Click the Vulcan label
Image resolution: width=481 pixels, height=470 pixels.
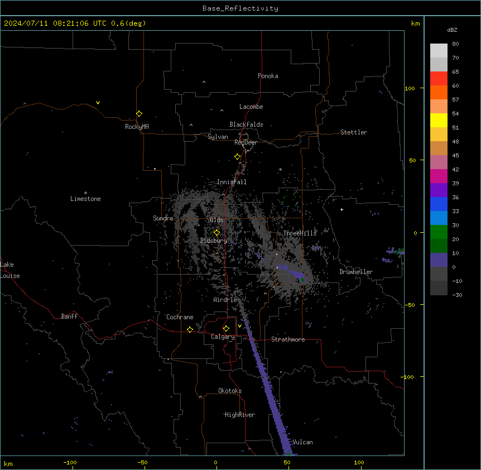tap(302, 442)
